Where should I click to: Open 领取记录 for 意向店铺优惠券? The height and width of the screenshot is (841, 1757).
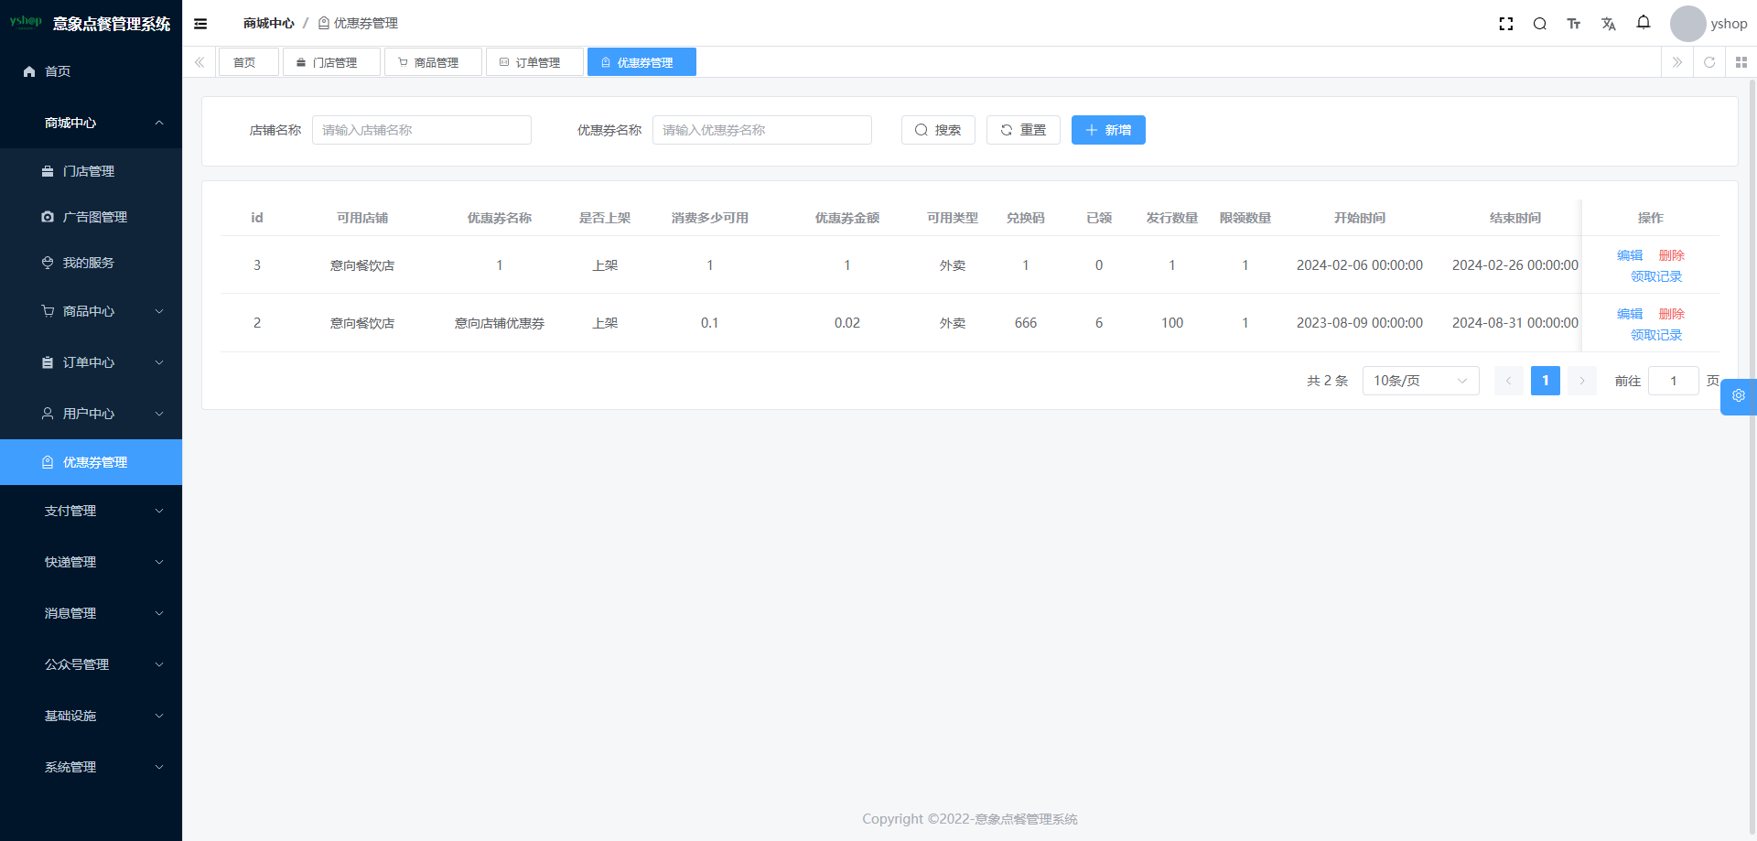point(1656,335)
